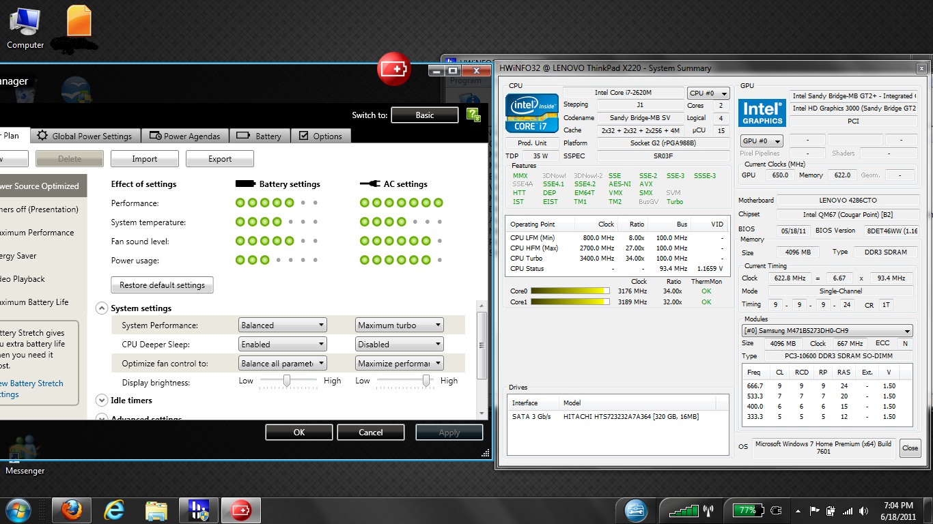Open the View Battery Stretch settings link

(x=31, y=389)
